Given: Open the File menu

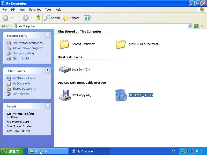Looking at the screenshot, I should pos(4,10).
